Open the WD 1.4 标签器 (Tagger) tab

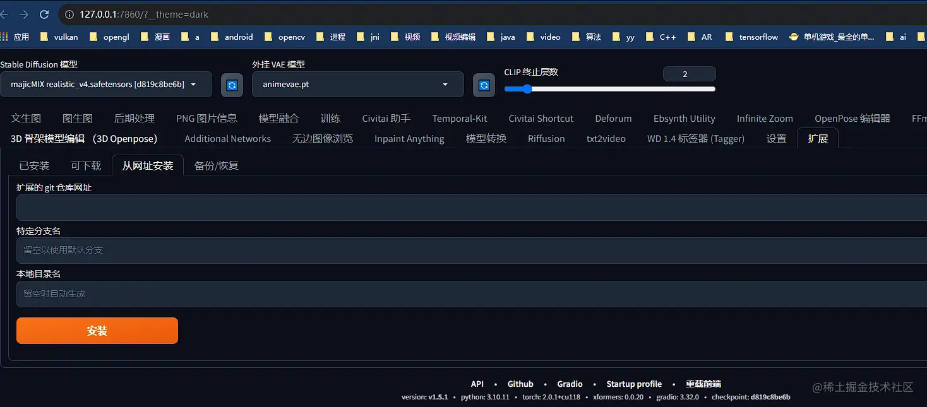(x=696, y=139)
